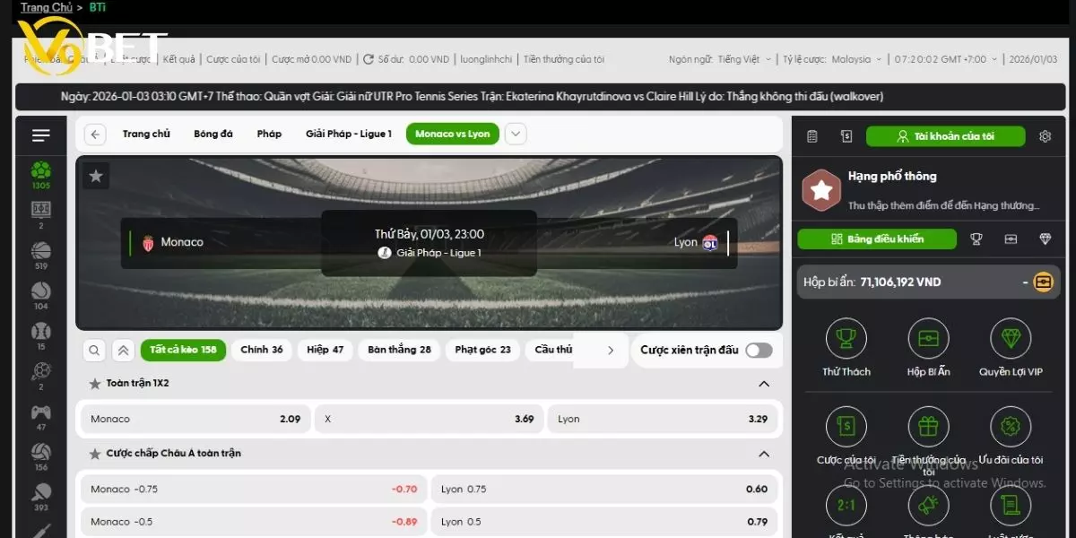Select Monaco odds 2.09 bet
Image resolution: width=1076 pixels, height=538 pixels.
coord(195,419)
